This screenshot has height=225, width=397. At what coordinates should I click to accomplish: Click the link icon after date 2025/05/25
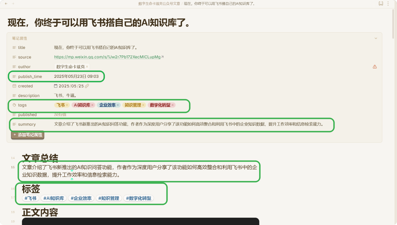[x=88, y=86]
